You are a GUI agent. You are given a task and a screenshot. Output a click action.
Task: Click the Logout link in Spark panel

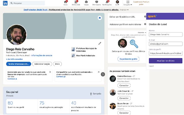[x=151, y=66]
